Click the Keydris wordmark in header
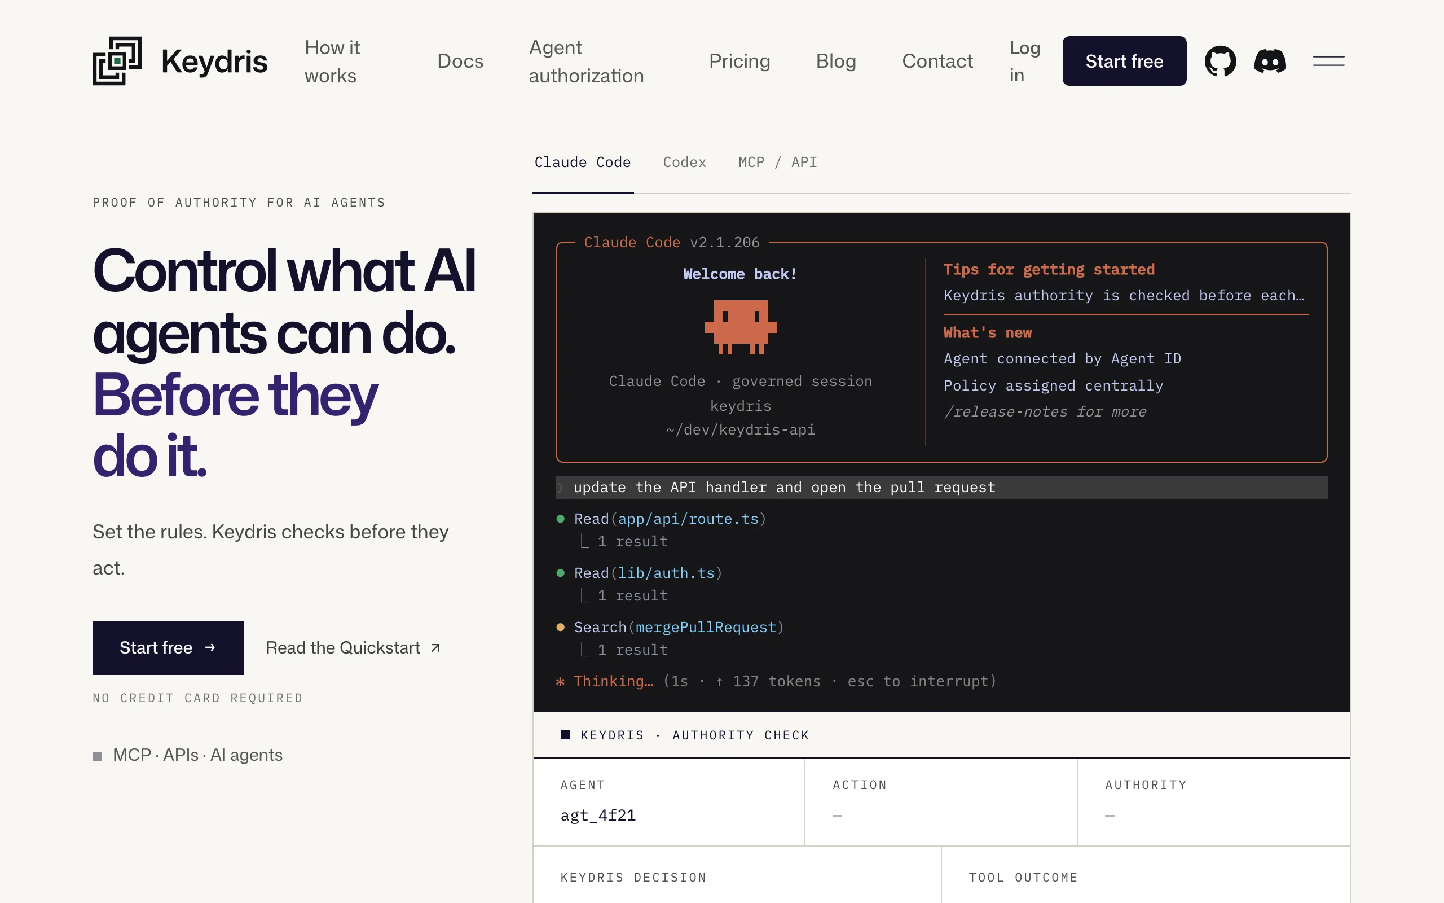1444x903 pixels. tap(214, 61)
